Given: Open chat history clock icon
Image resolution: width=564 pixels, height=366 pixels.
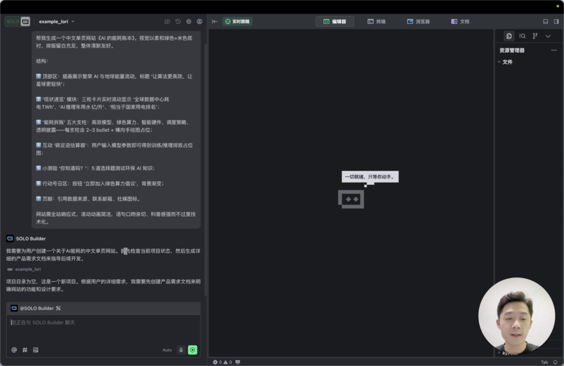Looking at the screenshot, I should click(x=178, y=21).
